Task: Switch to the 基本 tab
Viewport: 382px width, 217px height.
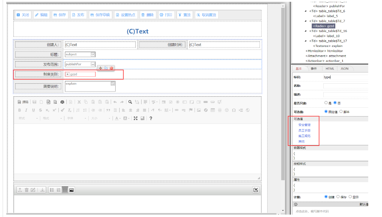Action: 299,68
